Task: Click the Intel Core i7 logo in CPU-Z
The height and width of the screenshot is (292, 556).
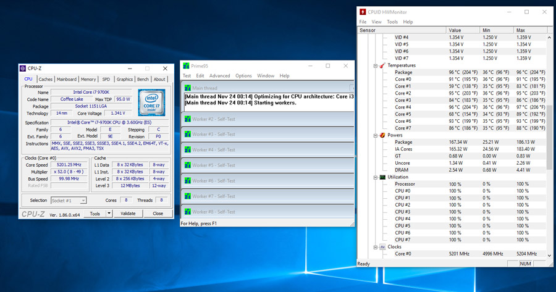Action: coord(151,102)
